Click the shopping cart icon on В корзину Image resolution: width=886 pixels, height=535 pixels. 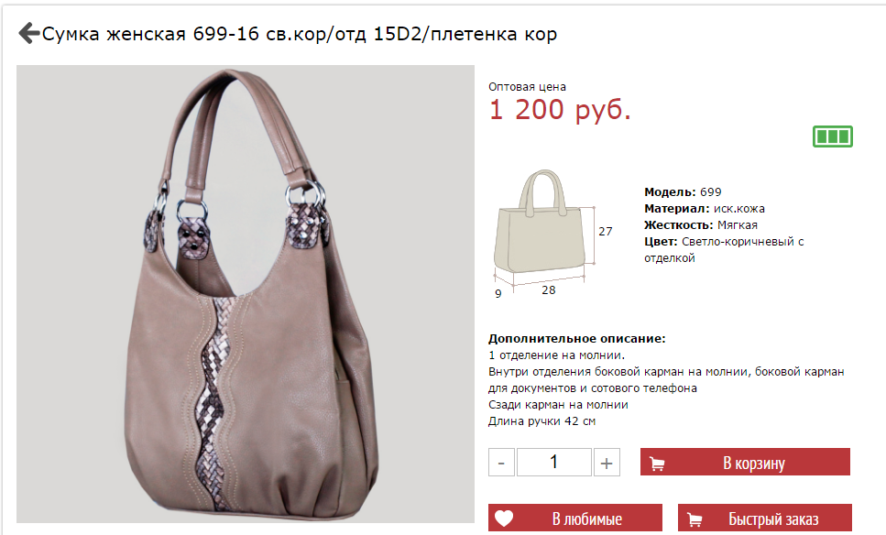click(x=657, y=464)
